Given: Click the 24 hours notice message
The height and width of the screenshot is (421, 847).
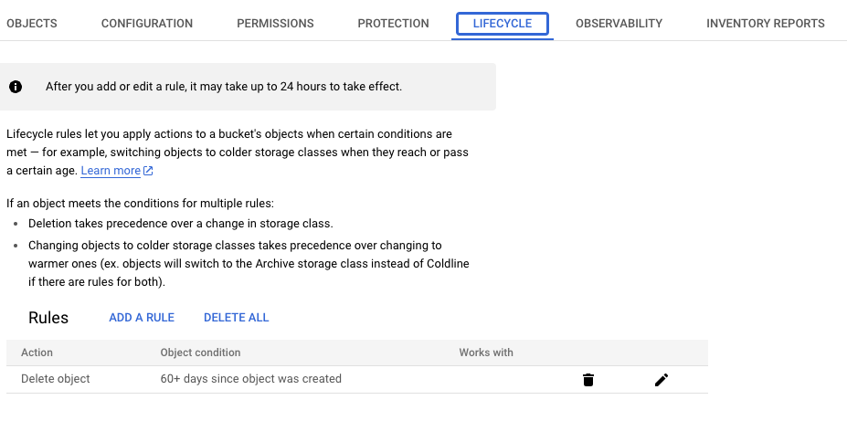Looking at the screenshot, I should [224, 87].
